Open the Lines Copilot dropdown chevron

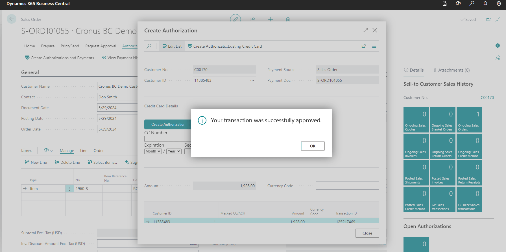(51, 151)
